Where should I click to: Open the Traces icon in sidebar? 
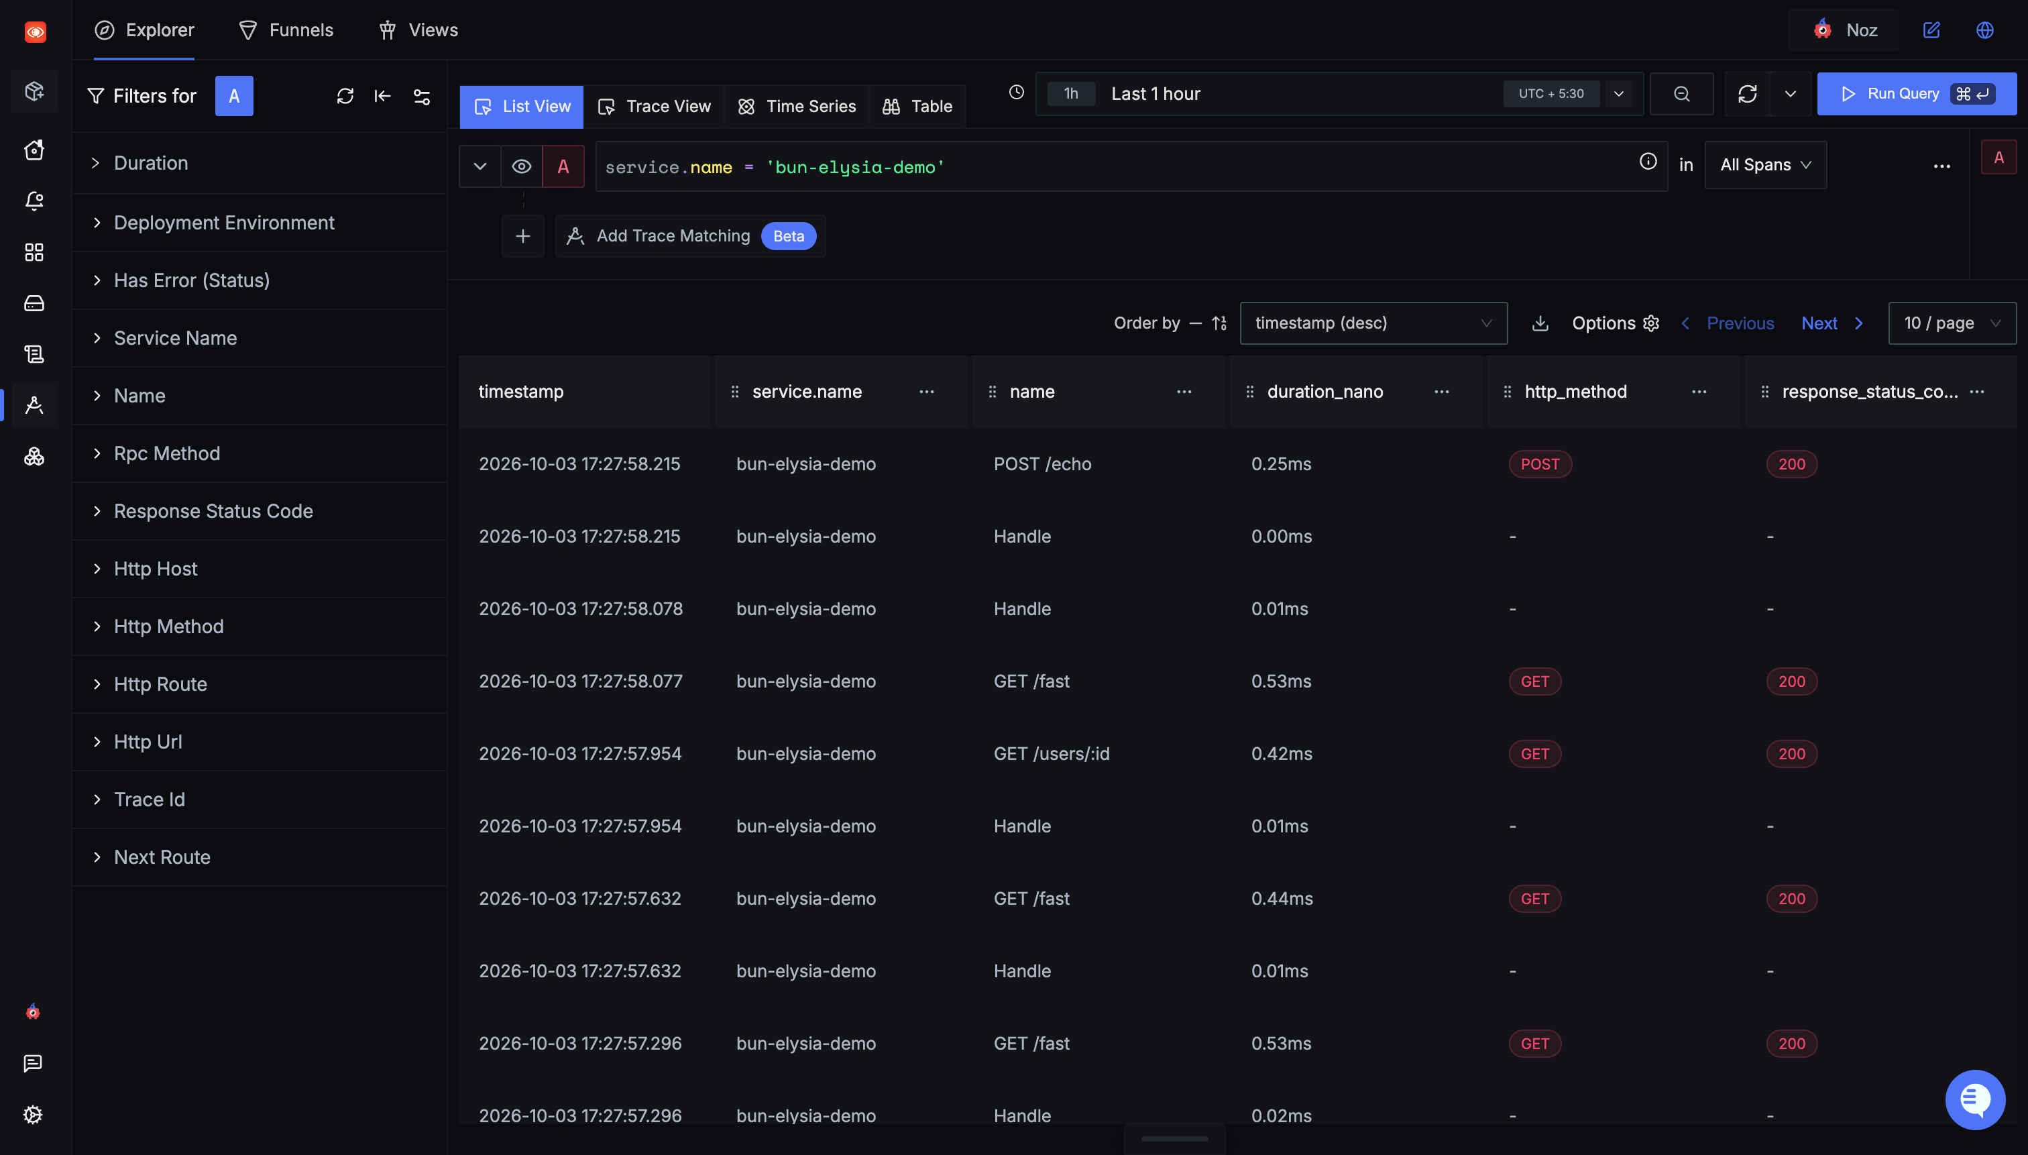tap(34, 405)
